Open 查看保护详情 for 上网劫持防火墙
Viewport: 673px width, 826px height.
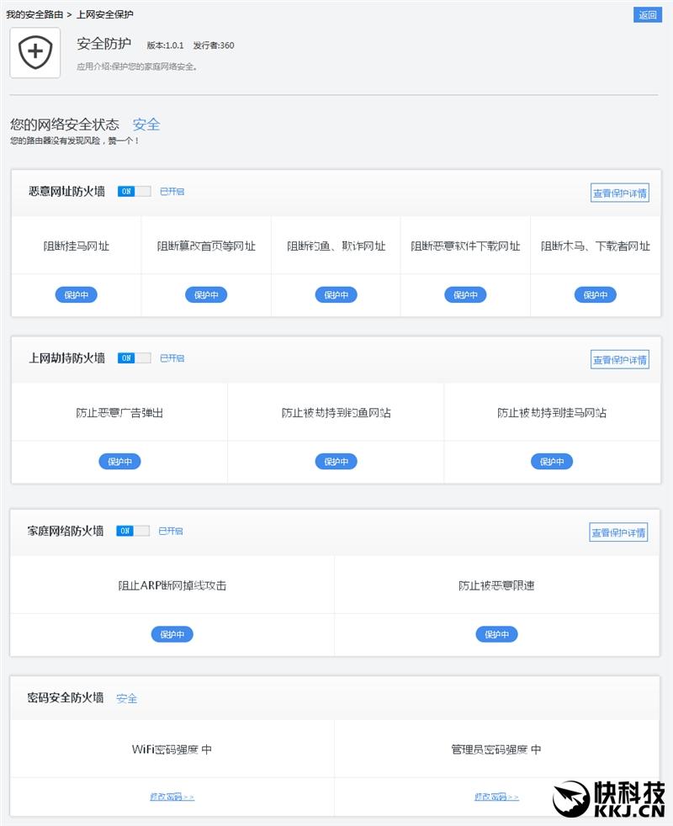618,359
